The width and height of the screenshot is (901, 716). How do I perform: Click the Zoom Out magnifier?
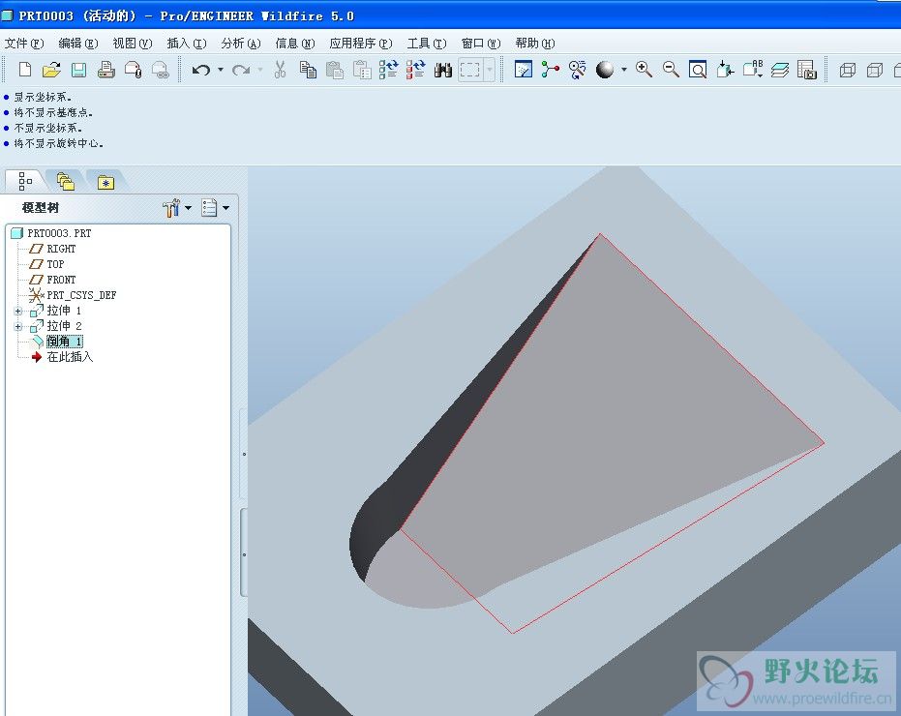click(671, 70)
